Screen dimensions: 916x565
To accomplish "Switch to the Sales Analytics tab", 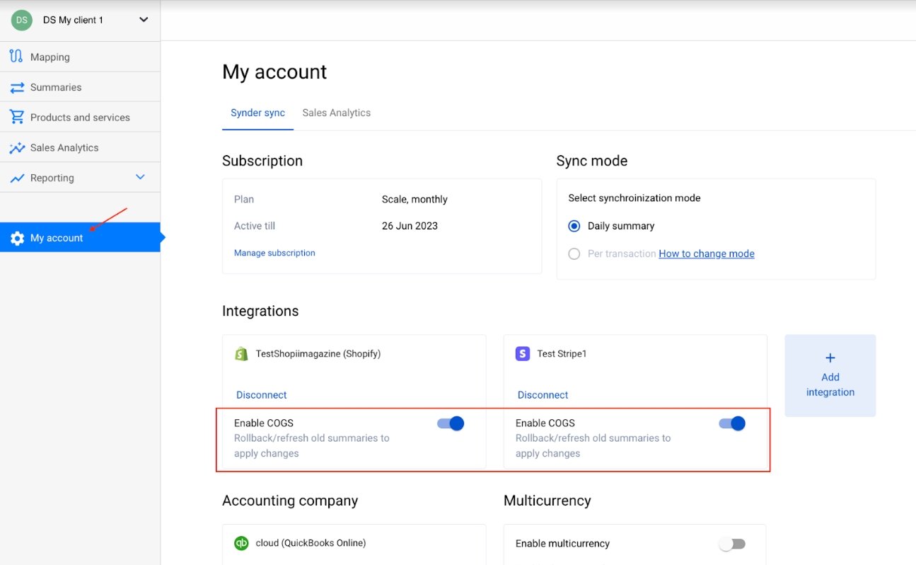I will click(336, 113).
